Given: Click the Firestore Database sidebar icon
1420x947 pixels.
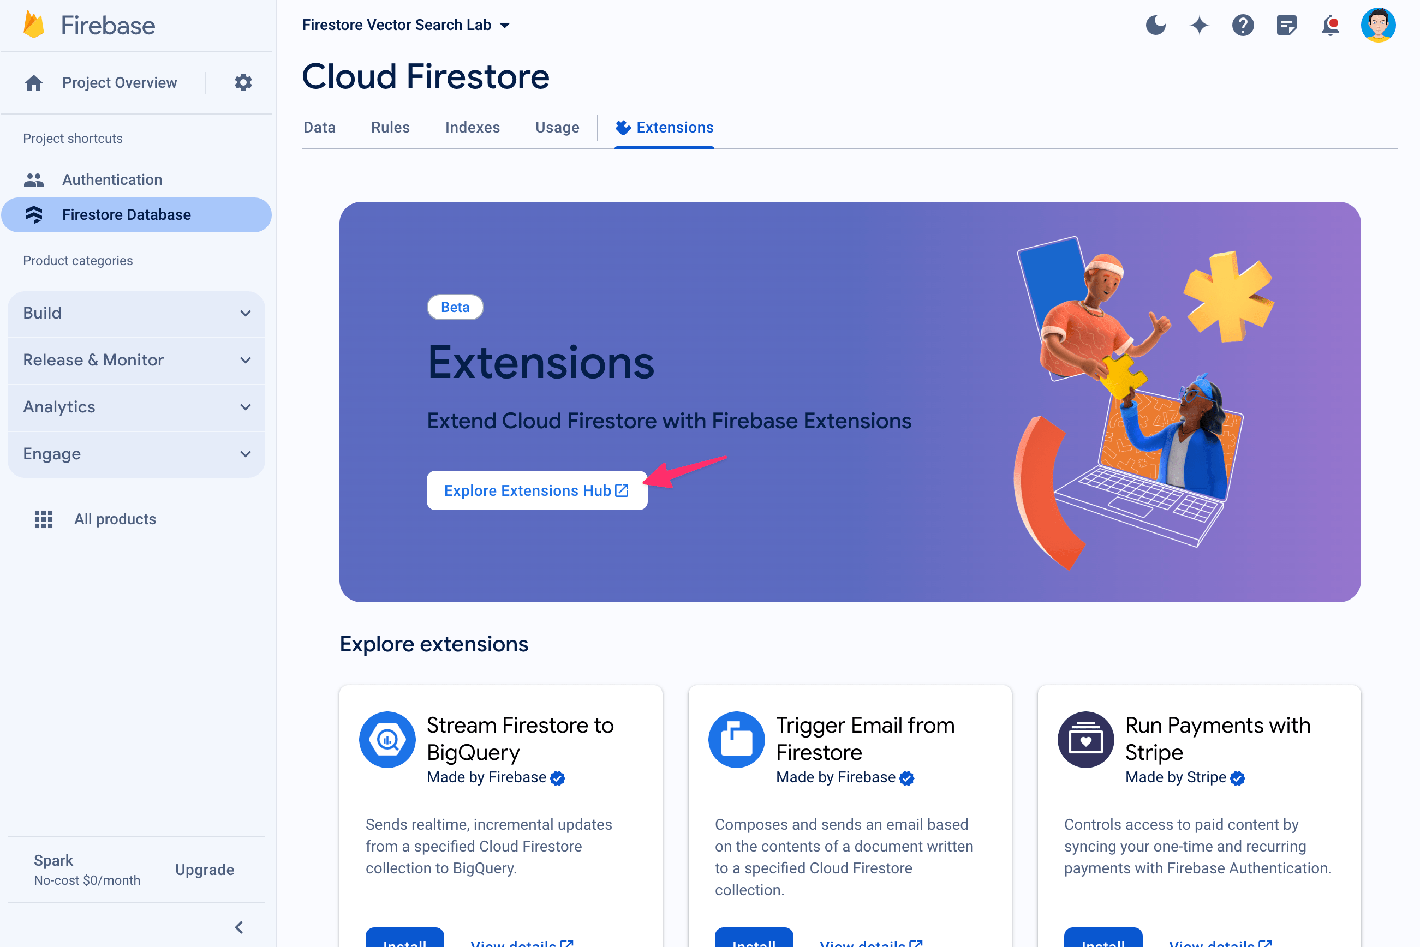Looking at the screenshot, I should click(35, 214).
